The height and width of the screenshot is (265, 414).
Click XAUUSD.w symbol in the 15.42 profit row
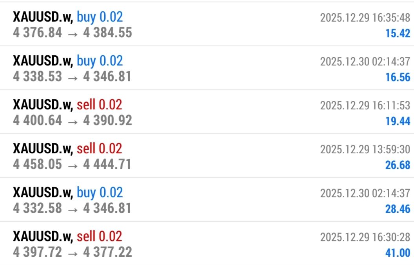pos(43,17)
